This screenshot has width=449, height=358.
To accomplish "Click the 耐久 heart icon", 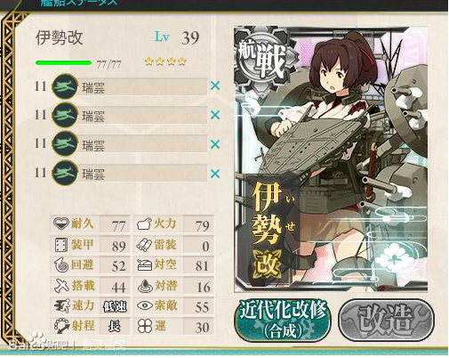I will tap(61, 224).
